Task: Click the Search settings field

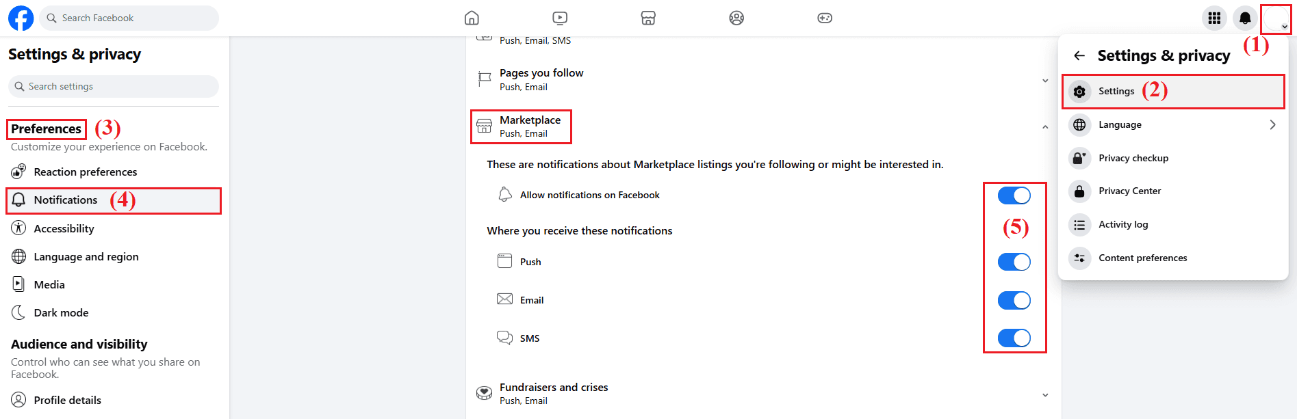Action: click(114, 86)
